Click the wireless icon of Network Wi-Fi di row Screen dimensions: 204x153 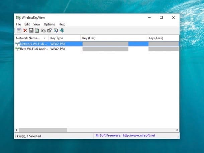click(17, 44)
